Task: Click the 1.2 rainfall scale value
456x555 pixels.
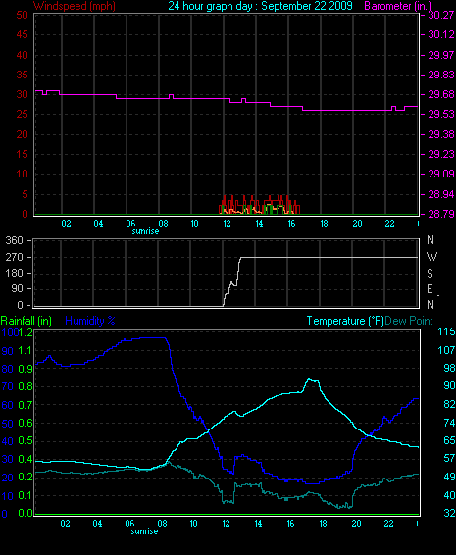Action: click(25, 332)
